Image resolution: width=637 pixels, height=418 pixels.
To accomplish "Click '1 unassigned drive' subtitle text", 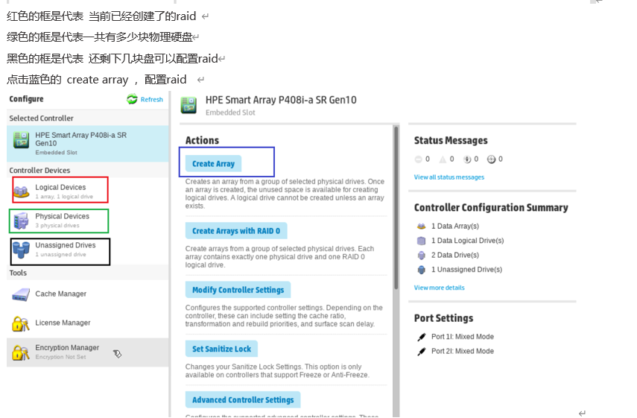I will 60,254.
